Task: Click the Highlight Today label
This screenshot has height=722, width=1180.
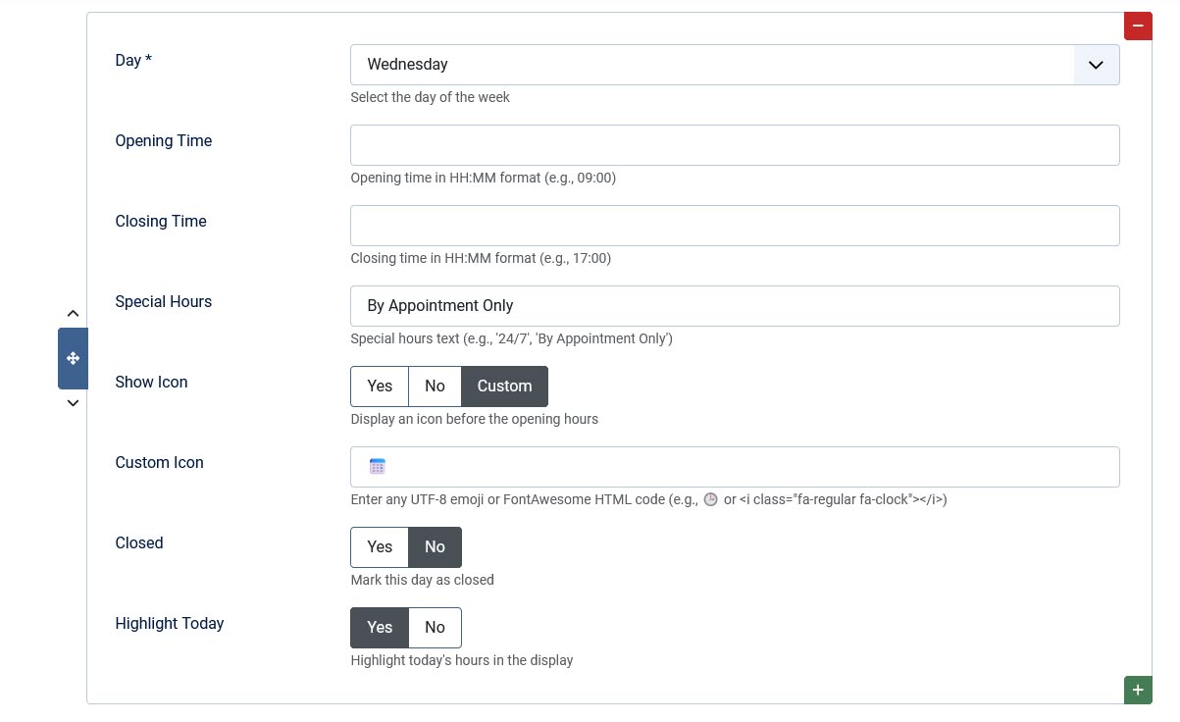Action: pos(170,624)
